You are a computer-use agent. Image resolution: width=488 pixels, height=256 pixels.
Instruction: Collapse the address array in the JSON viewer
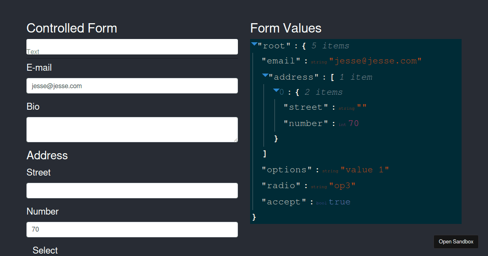pyautogui.click(x=266, y=76)
